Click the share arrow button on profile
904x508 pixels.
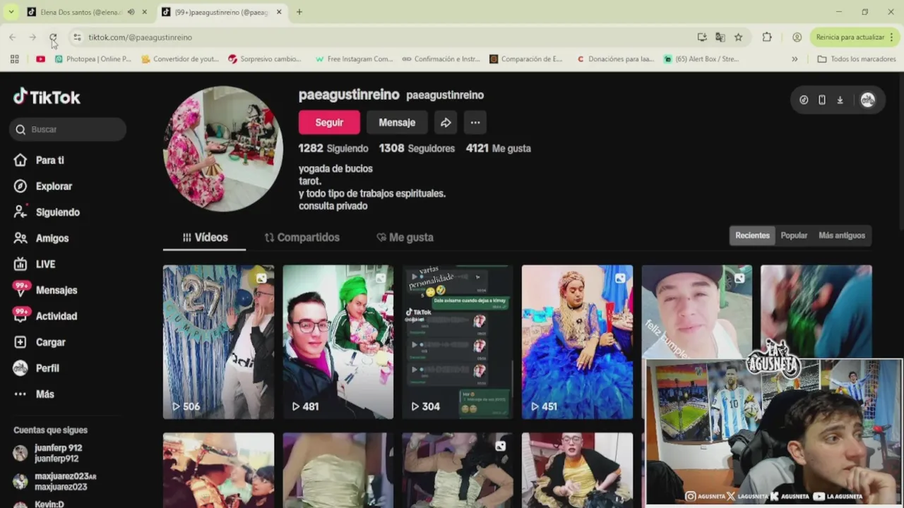click(446, 122)
